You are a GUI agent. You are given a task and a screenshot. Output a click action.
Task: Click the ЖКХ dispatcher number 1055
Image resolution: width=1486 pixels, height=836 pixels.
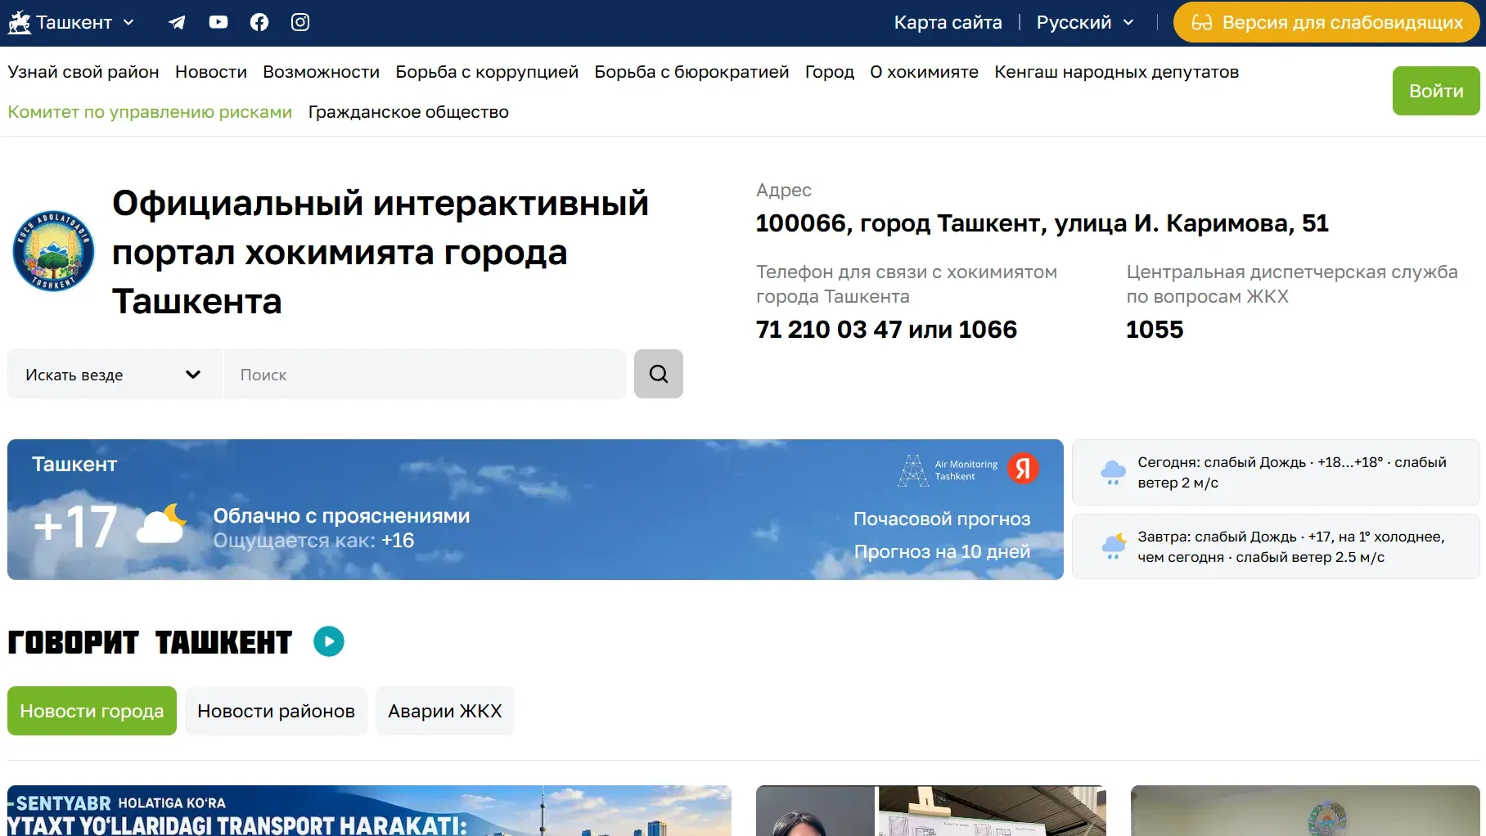coord(1155,330)
